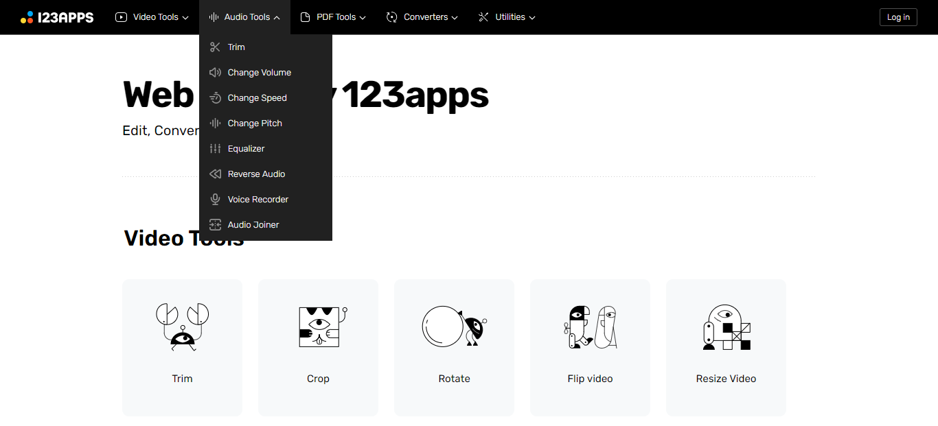The width and height of the screenshot is (938, 426).
Task: Click the Voice Recorder microphone icon
Action: tap(215, 199)
